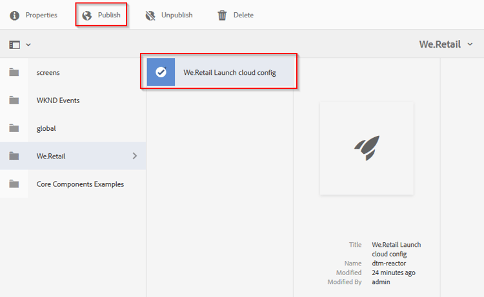Open the screens folder
Image resolution: width=484 pixels, height=297 pixels.
click(x=73, y=72)
